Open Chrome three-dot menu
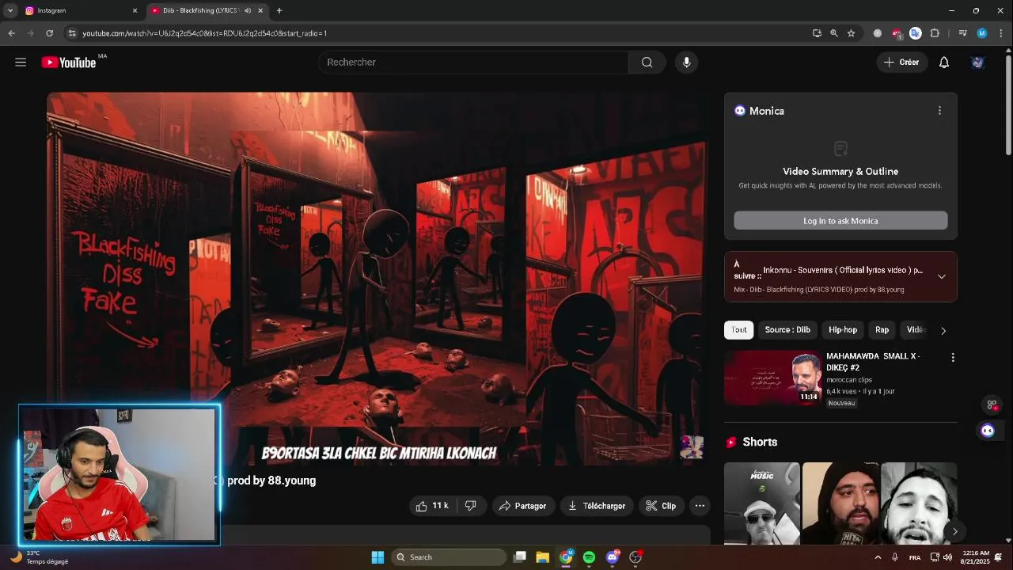Viewport: 1013px width, 570px height. tap(1000, 33)
